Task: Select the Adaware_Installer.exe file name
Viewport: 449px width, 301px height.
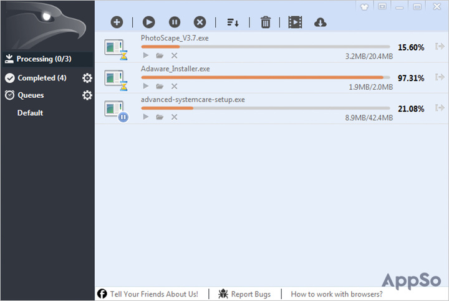Action: (x=175, y=69)
